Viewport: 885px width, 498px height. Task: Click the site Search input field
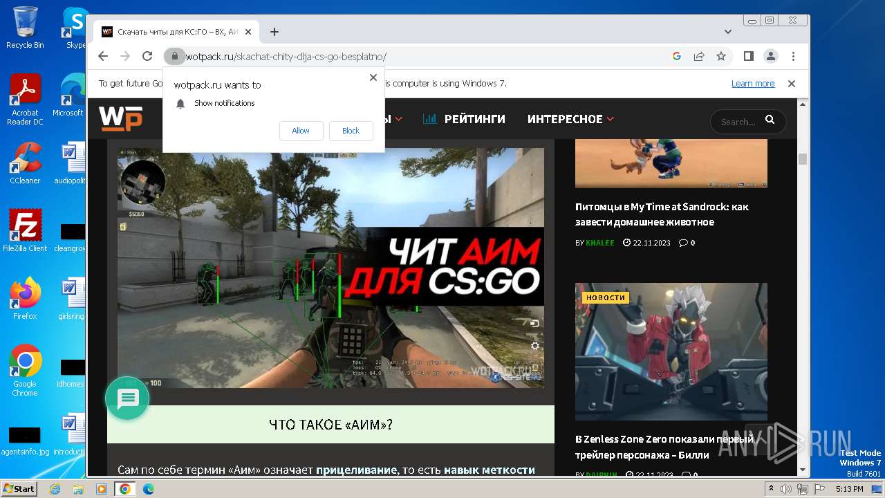740,122
